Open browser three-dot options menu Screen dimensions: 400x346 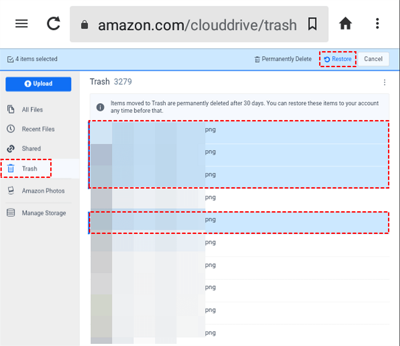(377, 24)
